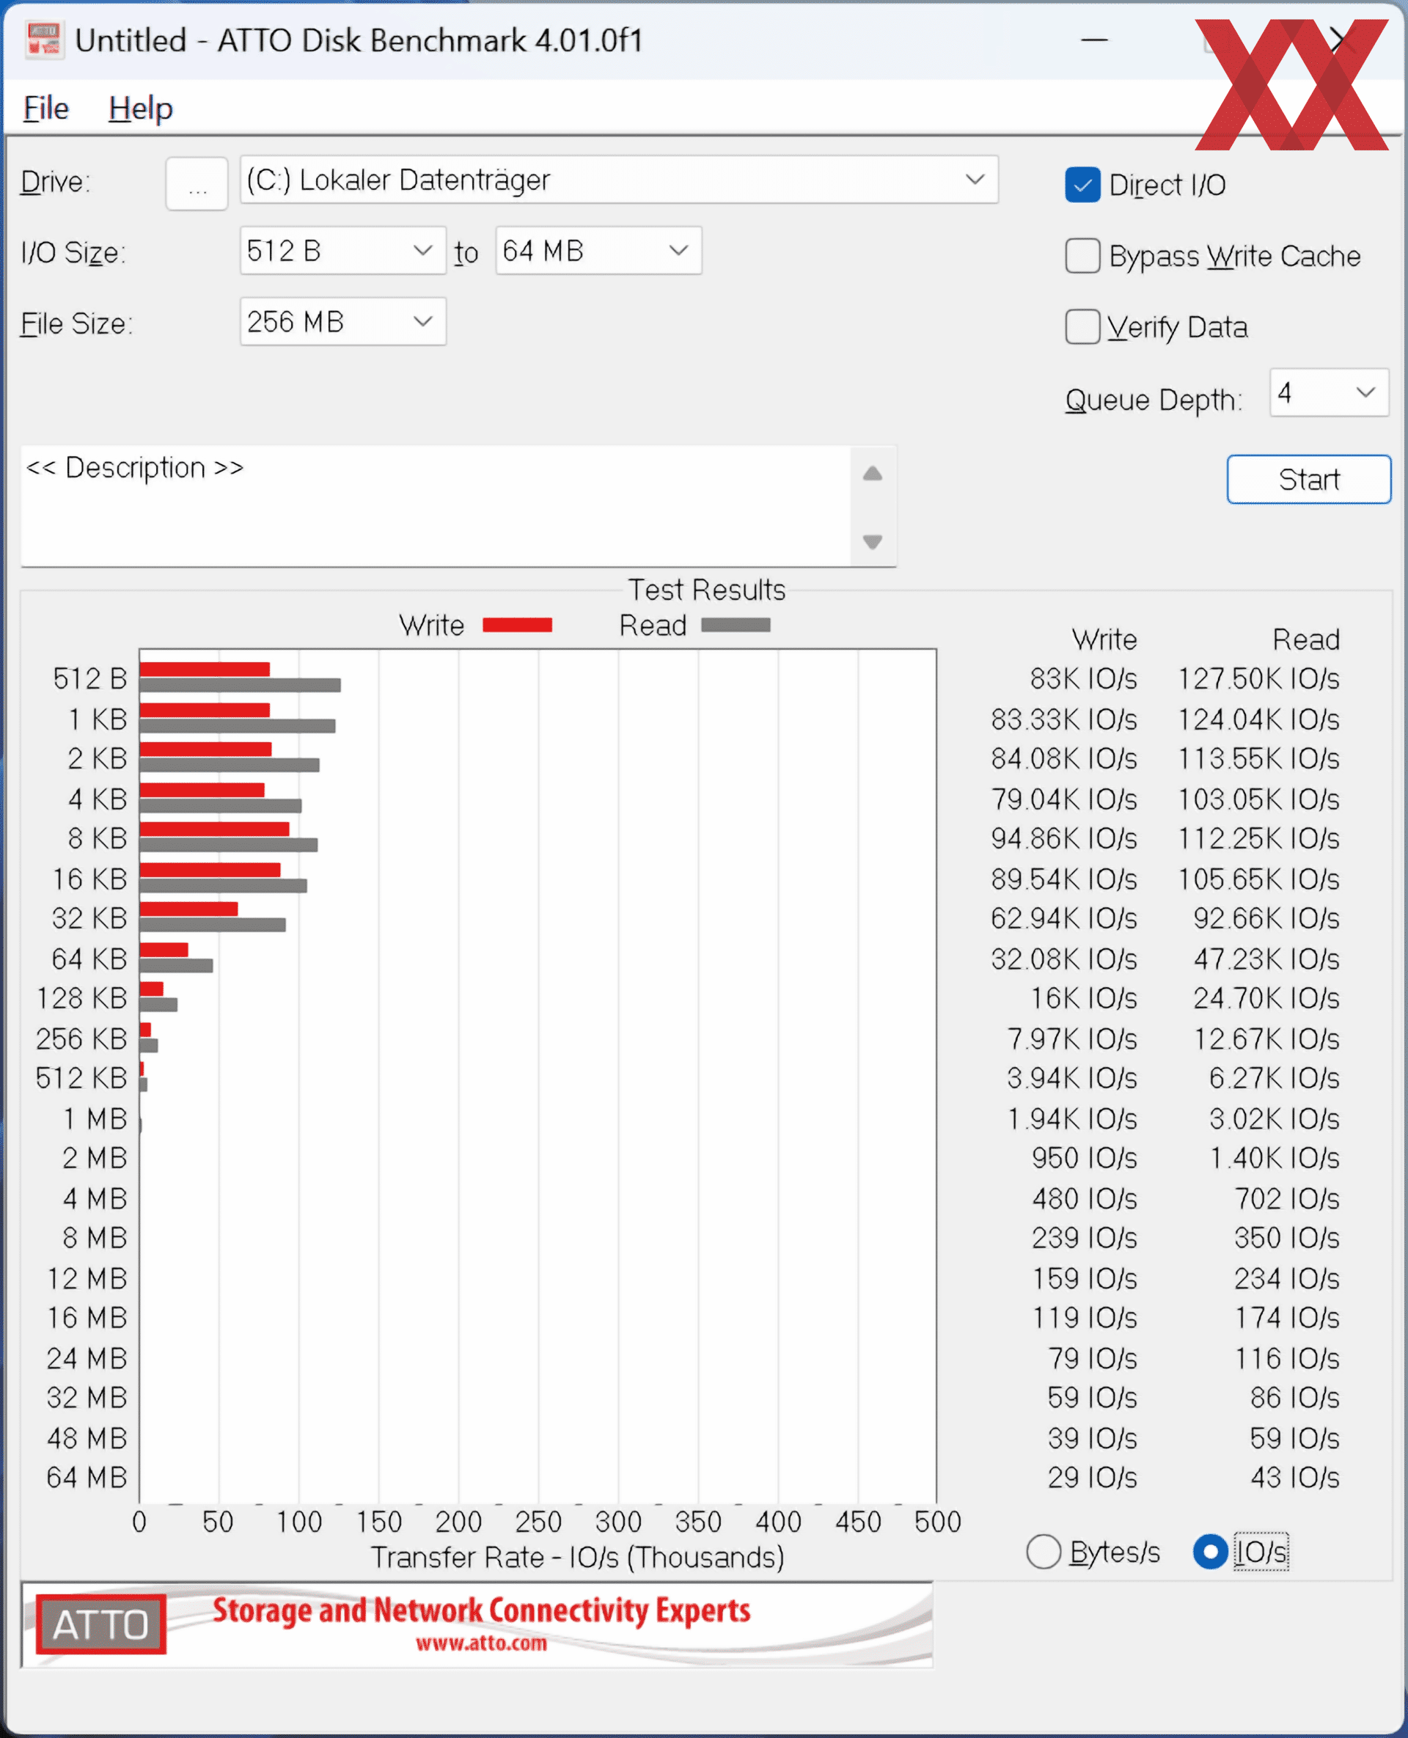Click the red Write legend swatch
The width and height of the screenshot is (1408, 1738).
[x=518, y=626]
